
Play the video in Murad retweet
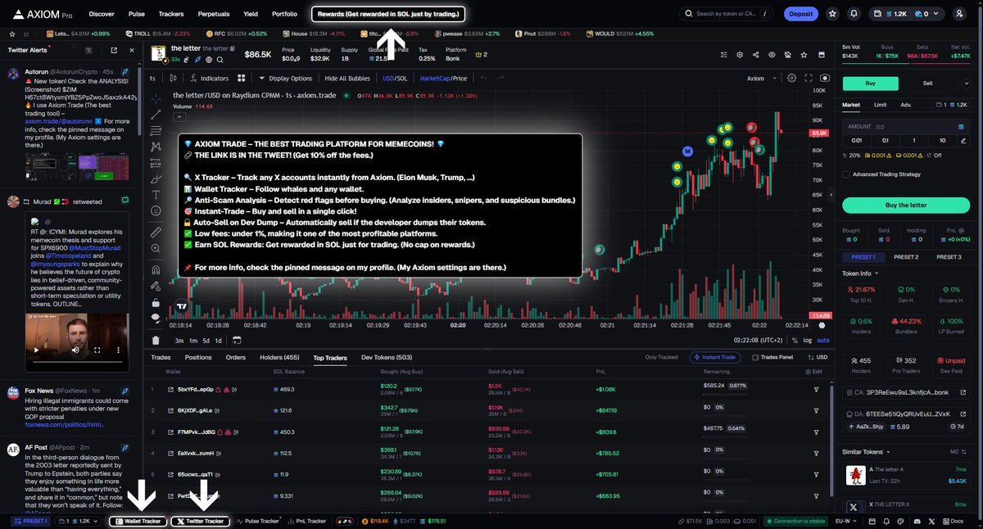[x=37, y=350]
